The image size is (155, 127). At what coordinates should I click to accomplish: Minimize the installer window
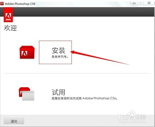coord(134,3)
